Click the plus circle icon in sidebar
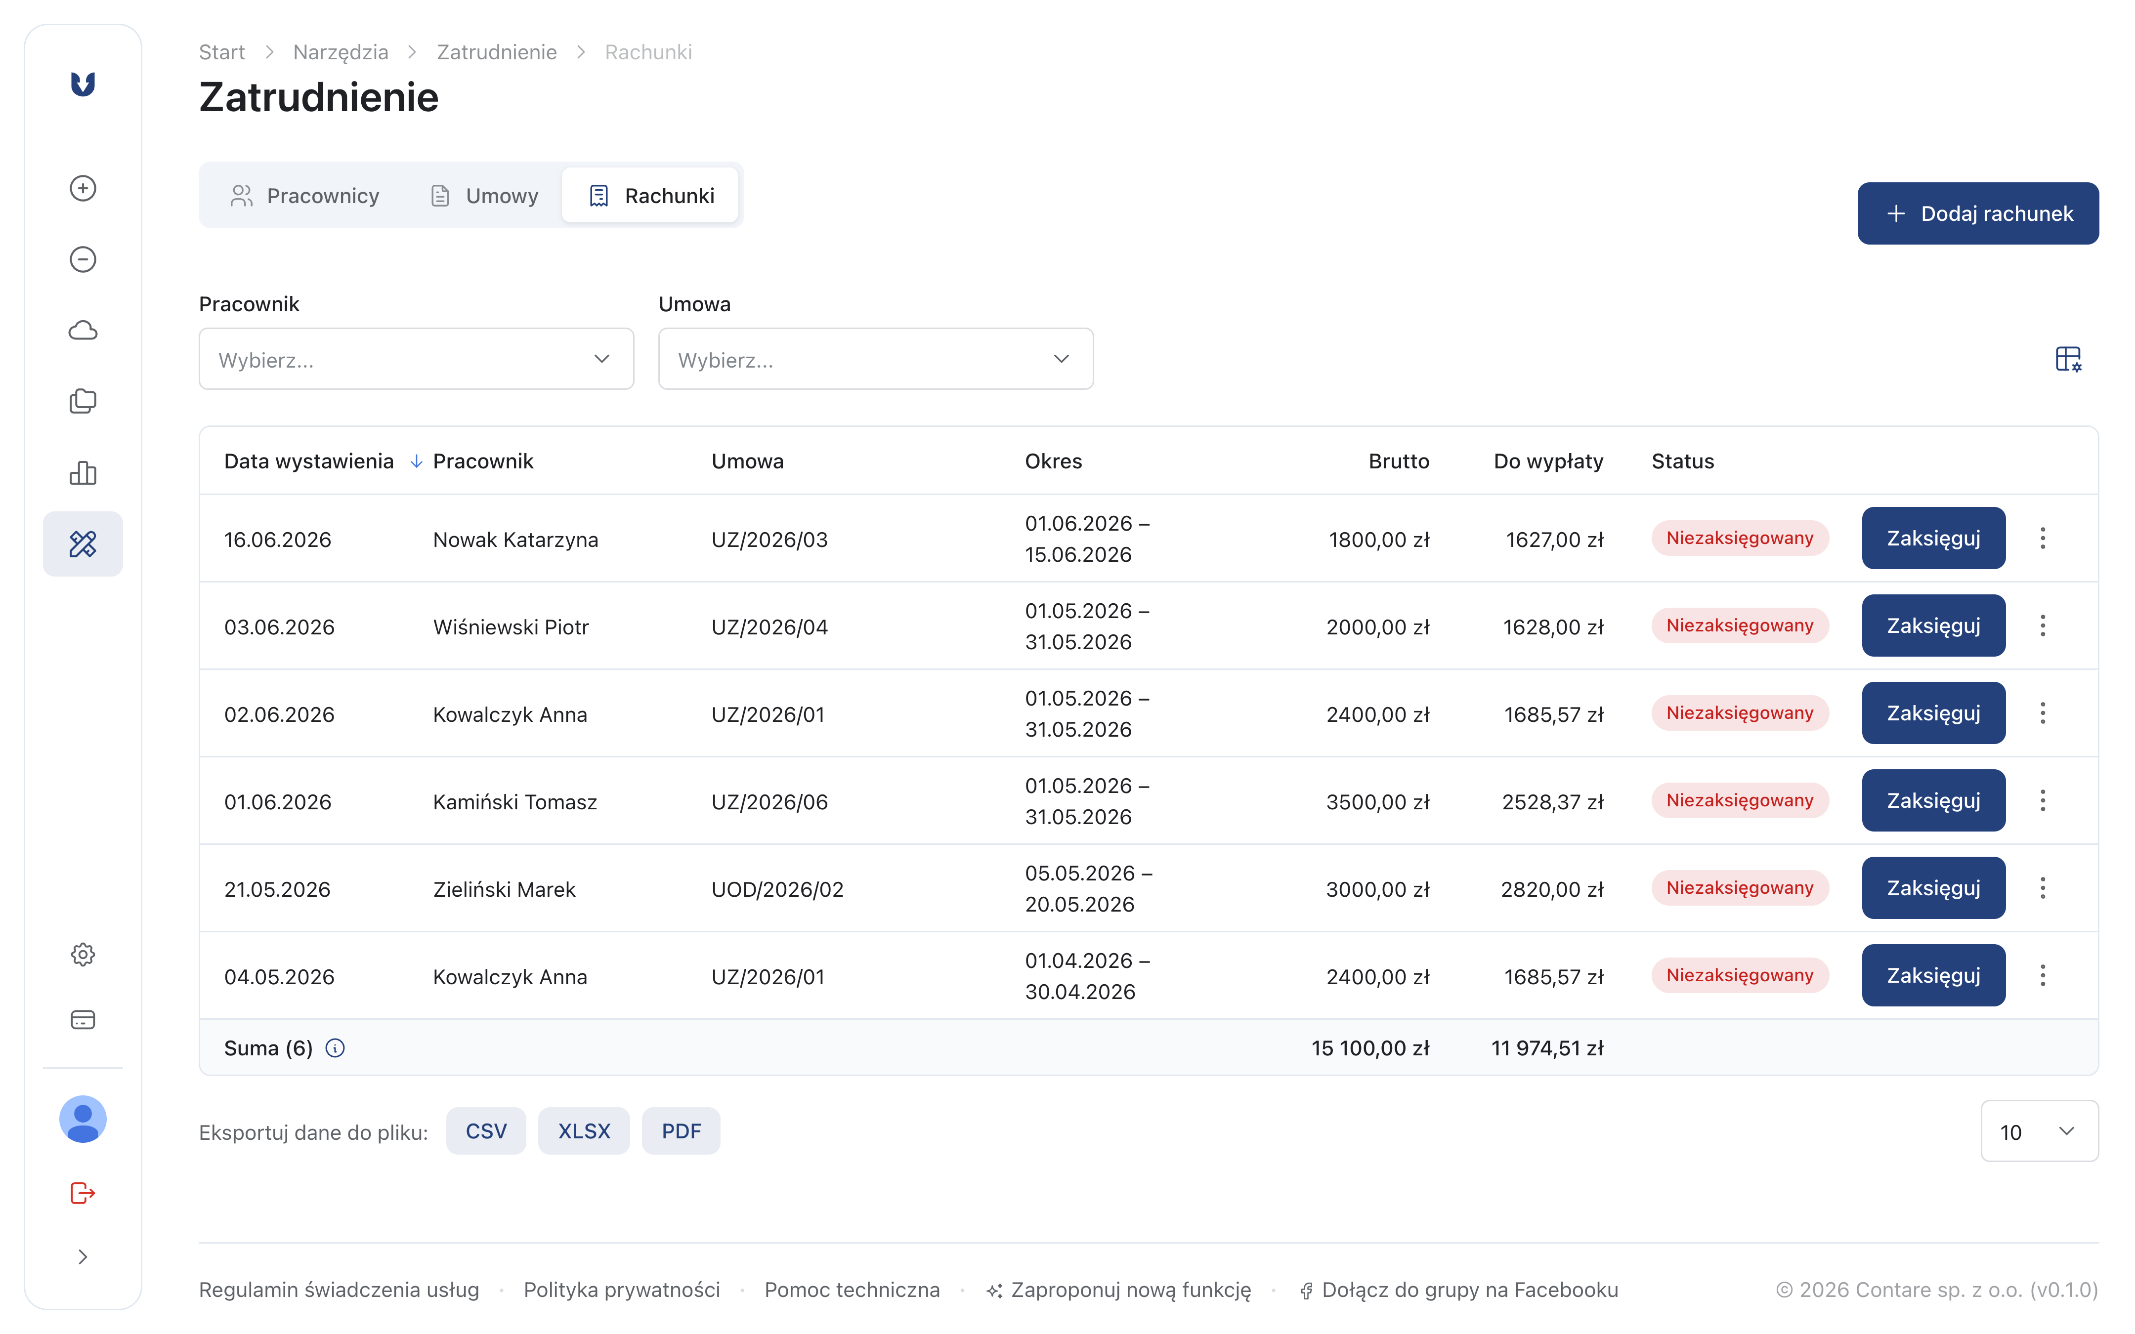This screenshot has width=2135, height=1334. (83, 188)
